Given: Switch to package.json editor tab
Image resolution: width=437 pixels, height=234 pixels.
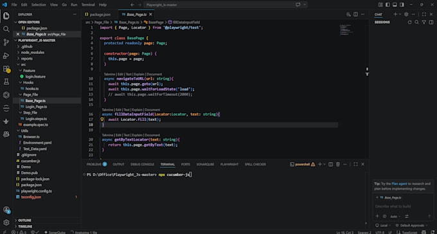Looking at the screenshot, I should (x=100, y=14).
